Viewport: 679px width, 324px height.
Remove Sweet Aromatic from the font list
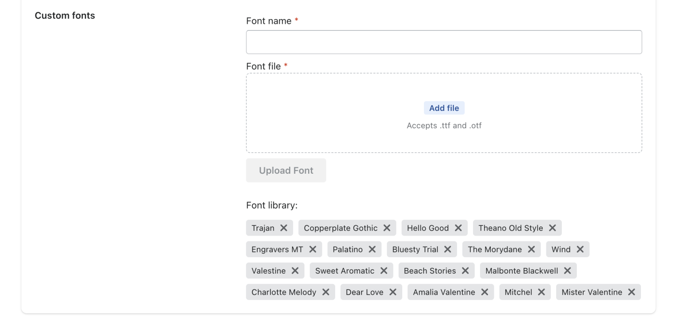[x=385, y=271]
